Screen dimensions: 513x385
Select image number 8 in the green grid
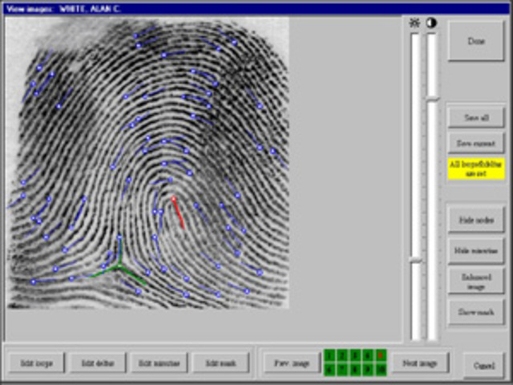(x=355, y=370)
